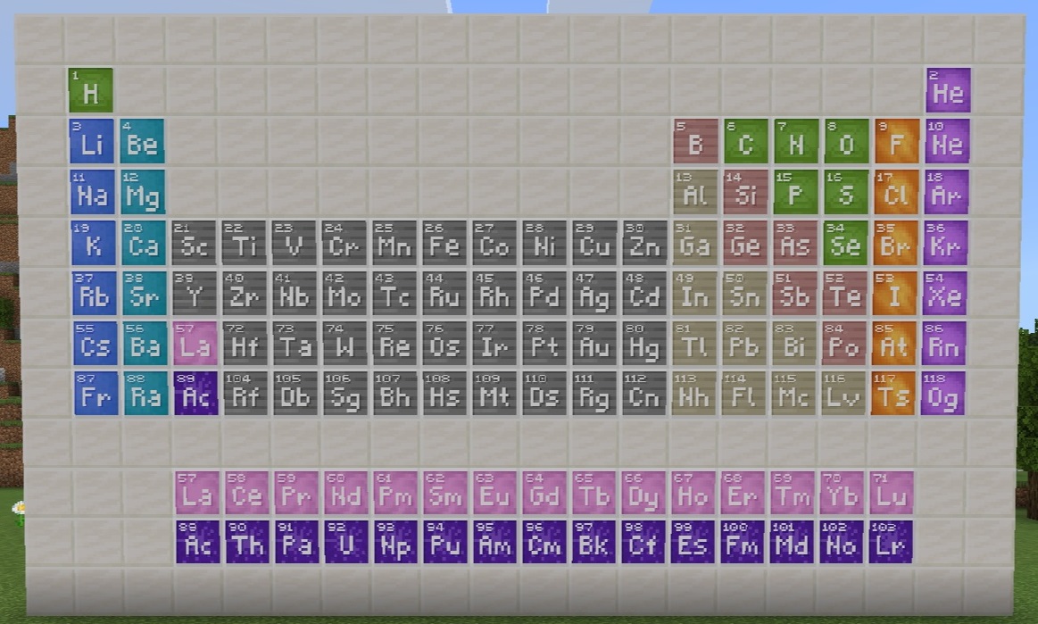Click the Technetium (Tc) block

tap(394, 294)
